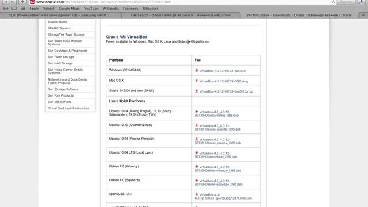
Task: Open the YouTube bookmark
Action: 91,9
